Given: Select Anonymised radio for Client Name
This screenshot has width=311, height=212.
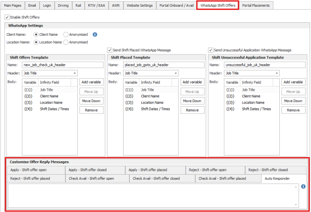Looking at the screenshot, I should tap(65, 34).
